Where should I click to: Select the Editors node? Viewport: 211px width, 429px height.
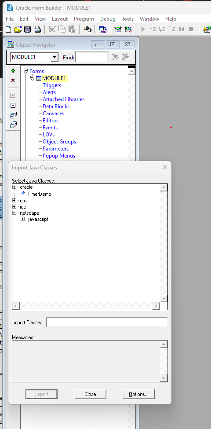click(x=51, y=121)
